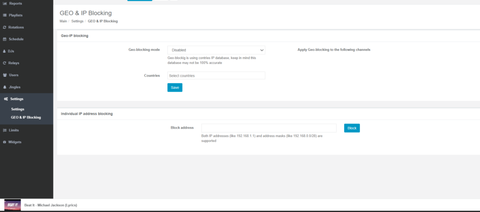Click the Reports chart icon in sidebar
Image resolution: width=480 pixels, height=212 pixels.
point(4,3)
